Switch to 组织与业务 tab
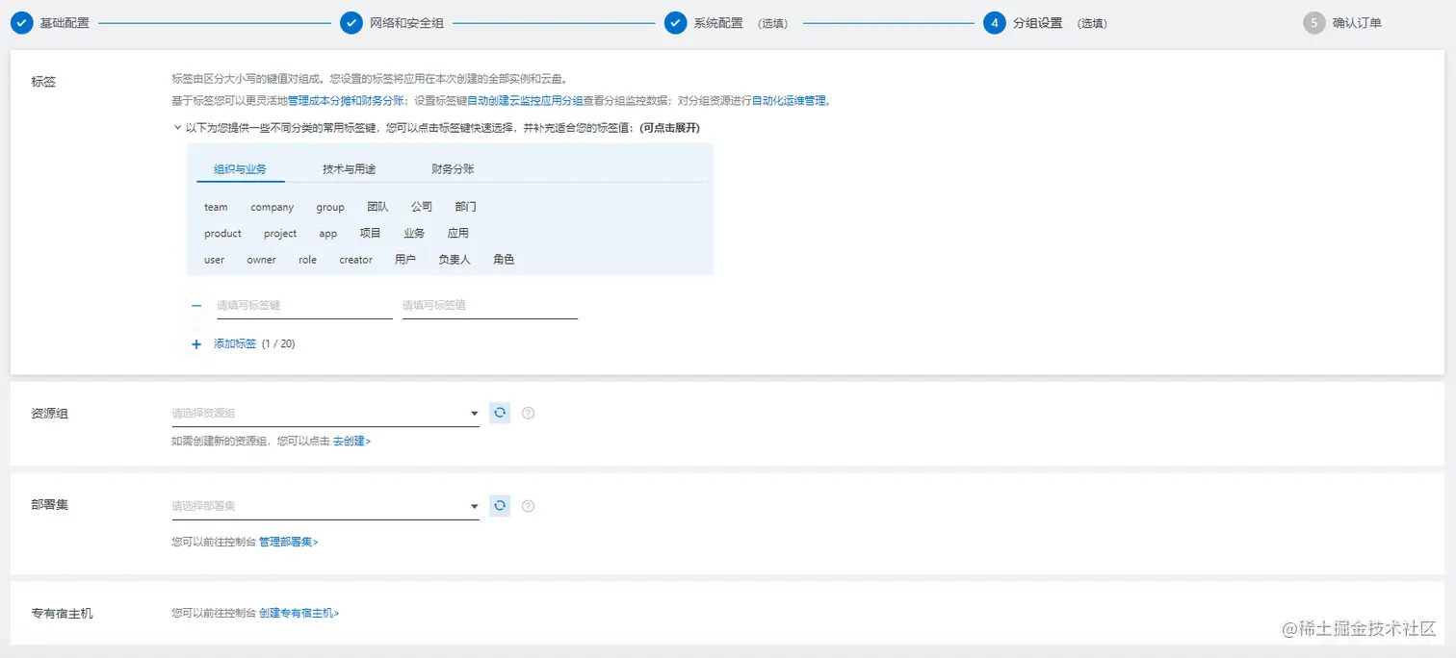 coord(241,168)
